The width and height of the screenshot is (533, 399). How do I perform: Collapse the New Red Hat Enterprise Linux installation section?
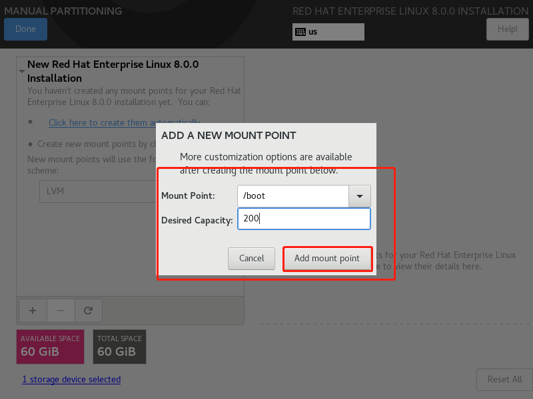click(x=22, y=71)
